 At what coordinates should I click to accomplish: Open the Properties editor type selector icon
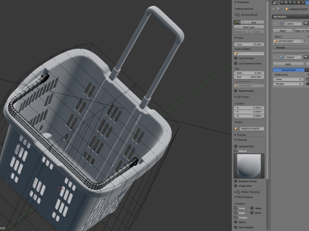click(275, 3)
